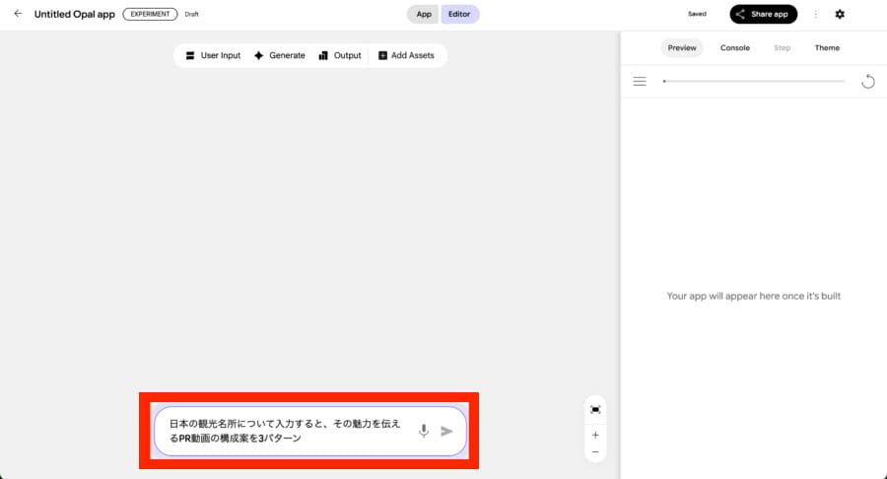Viewport: 887px width, 479px height.
Task: Add a User Input step
Action: (213, 56)
